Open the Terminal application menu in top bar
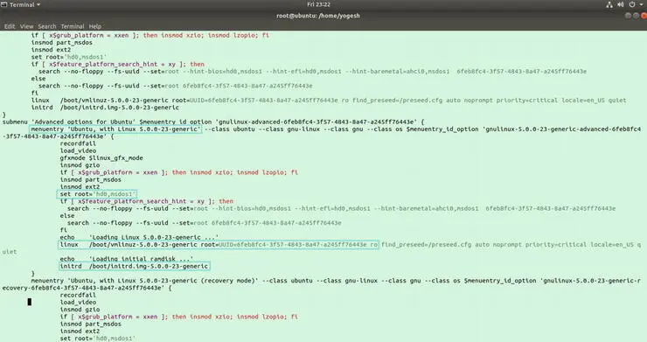This screenshot has width=647, height=342. point(22,4)
